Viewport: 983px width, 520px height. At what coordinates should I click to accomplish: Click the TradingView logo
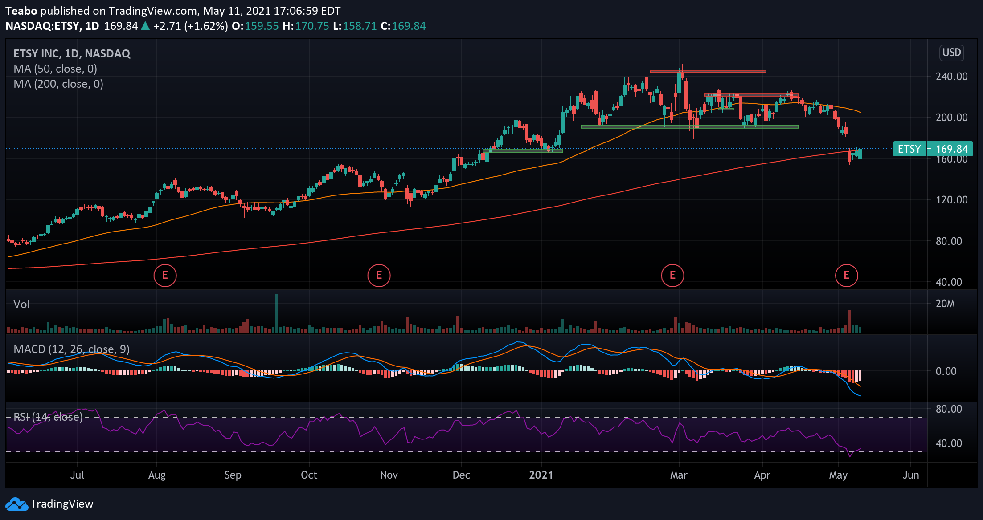pyautogui.click(x=16, y=504)
